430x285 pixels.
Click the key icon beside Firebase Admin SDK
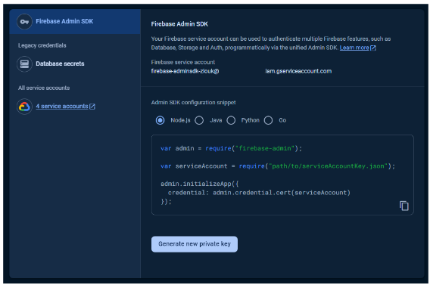[24, 22]
